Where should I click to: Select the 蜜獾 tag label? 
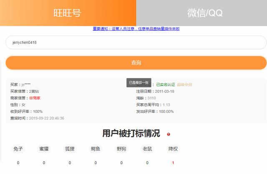click(x=44, y=149)
